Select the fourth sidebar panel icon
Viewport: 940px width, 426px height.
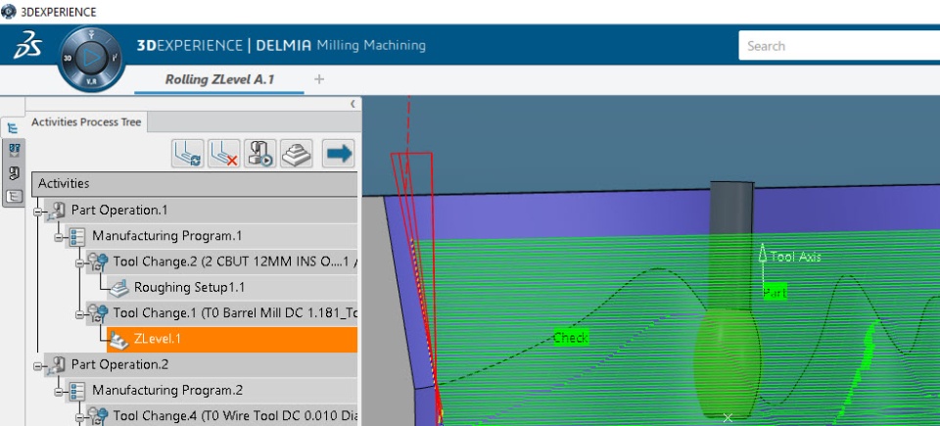tap(15, 196)
